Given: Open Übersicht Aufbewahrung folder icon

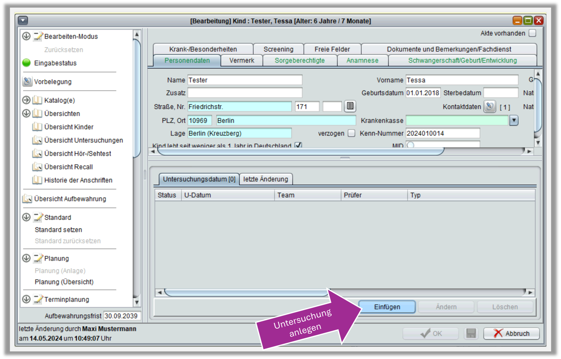Looking at the screenshot, I should click(27, 199).
